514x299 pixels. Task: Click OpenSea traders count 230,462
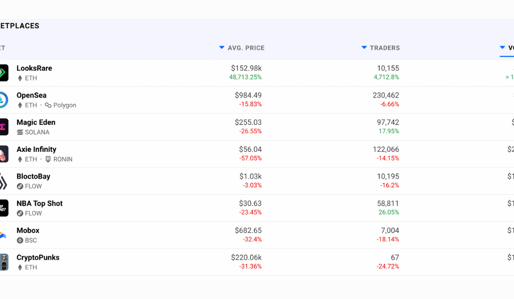(386, 95)
